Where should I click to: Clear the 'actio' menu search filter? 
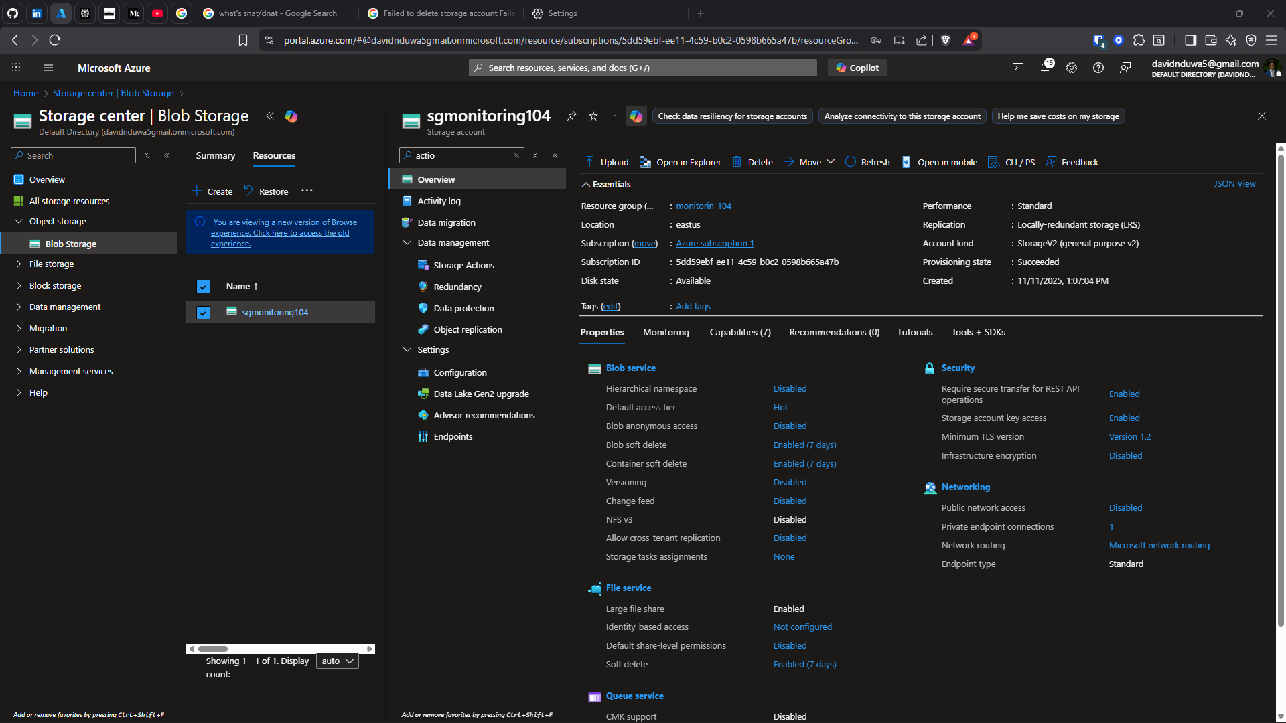pos(516,155)
